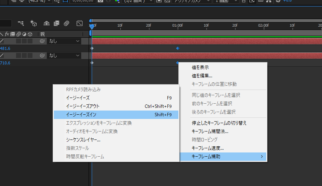Toggle 3D layer switch on first layer
322x186 pixels.
30,41
